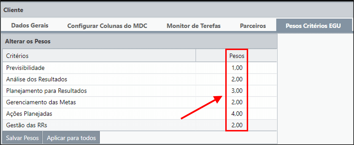The height and width of the screenshot is (145, 354).
Task: Edit the Planejamento para Resultados weight 3,00
Action: tap(237, 91)
